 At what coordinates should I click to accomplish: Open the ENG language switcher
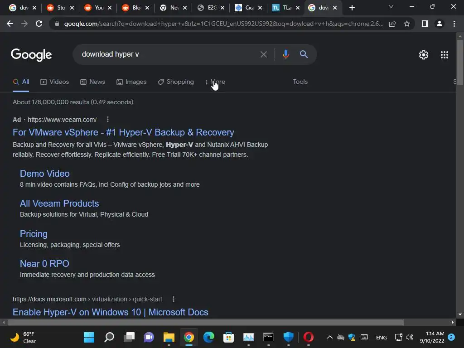click(x=381, y=337)
